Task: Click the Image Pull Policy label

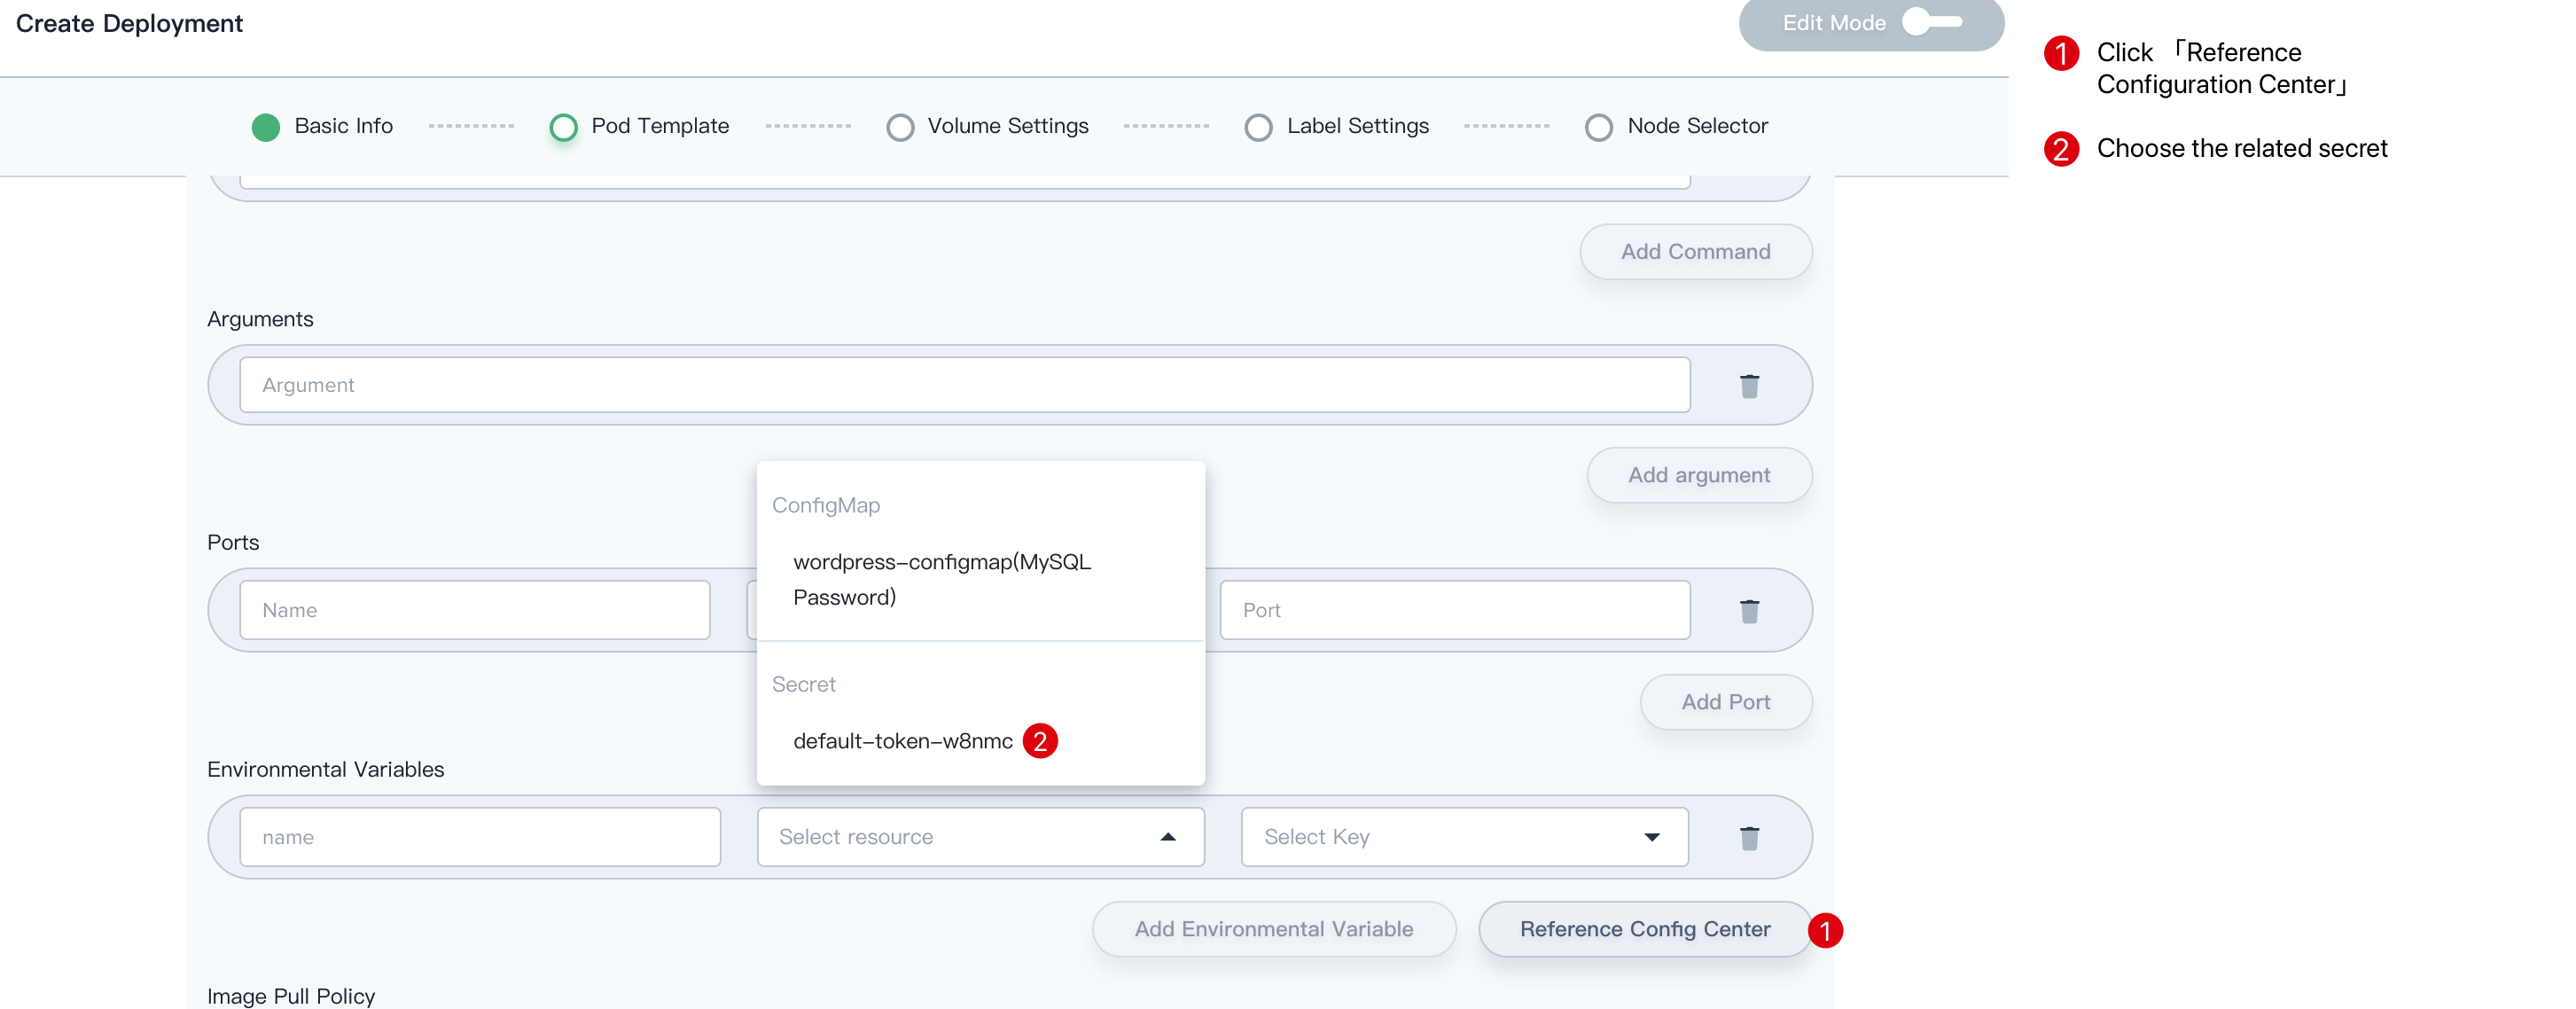Action: point(290,996)
